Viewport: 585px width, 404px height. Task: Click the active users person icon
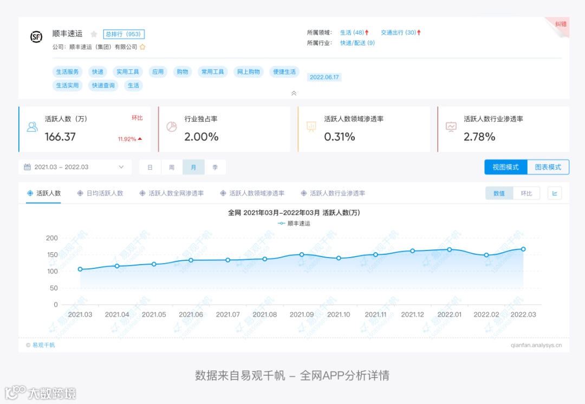(x=32, y=127)
